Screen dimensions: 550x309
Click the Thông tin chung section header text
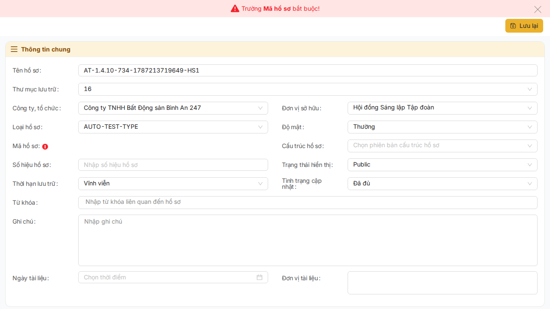46,49
